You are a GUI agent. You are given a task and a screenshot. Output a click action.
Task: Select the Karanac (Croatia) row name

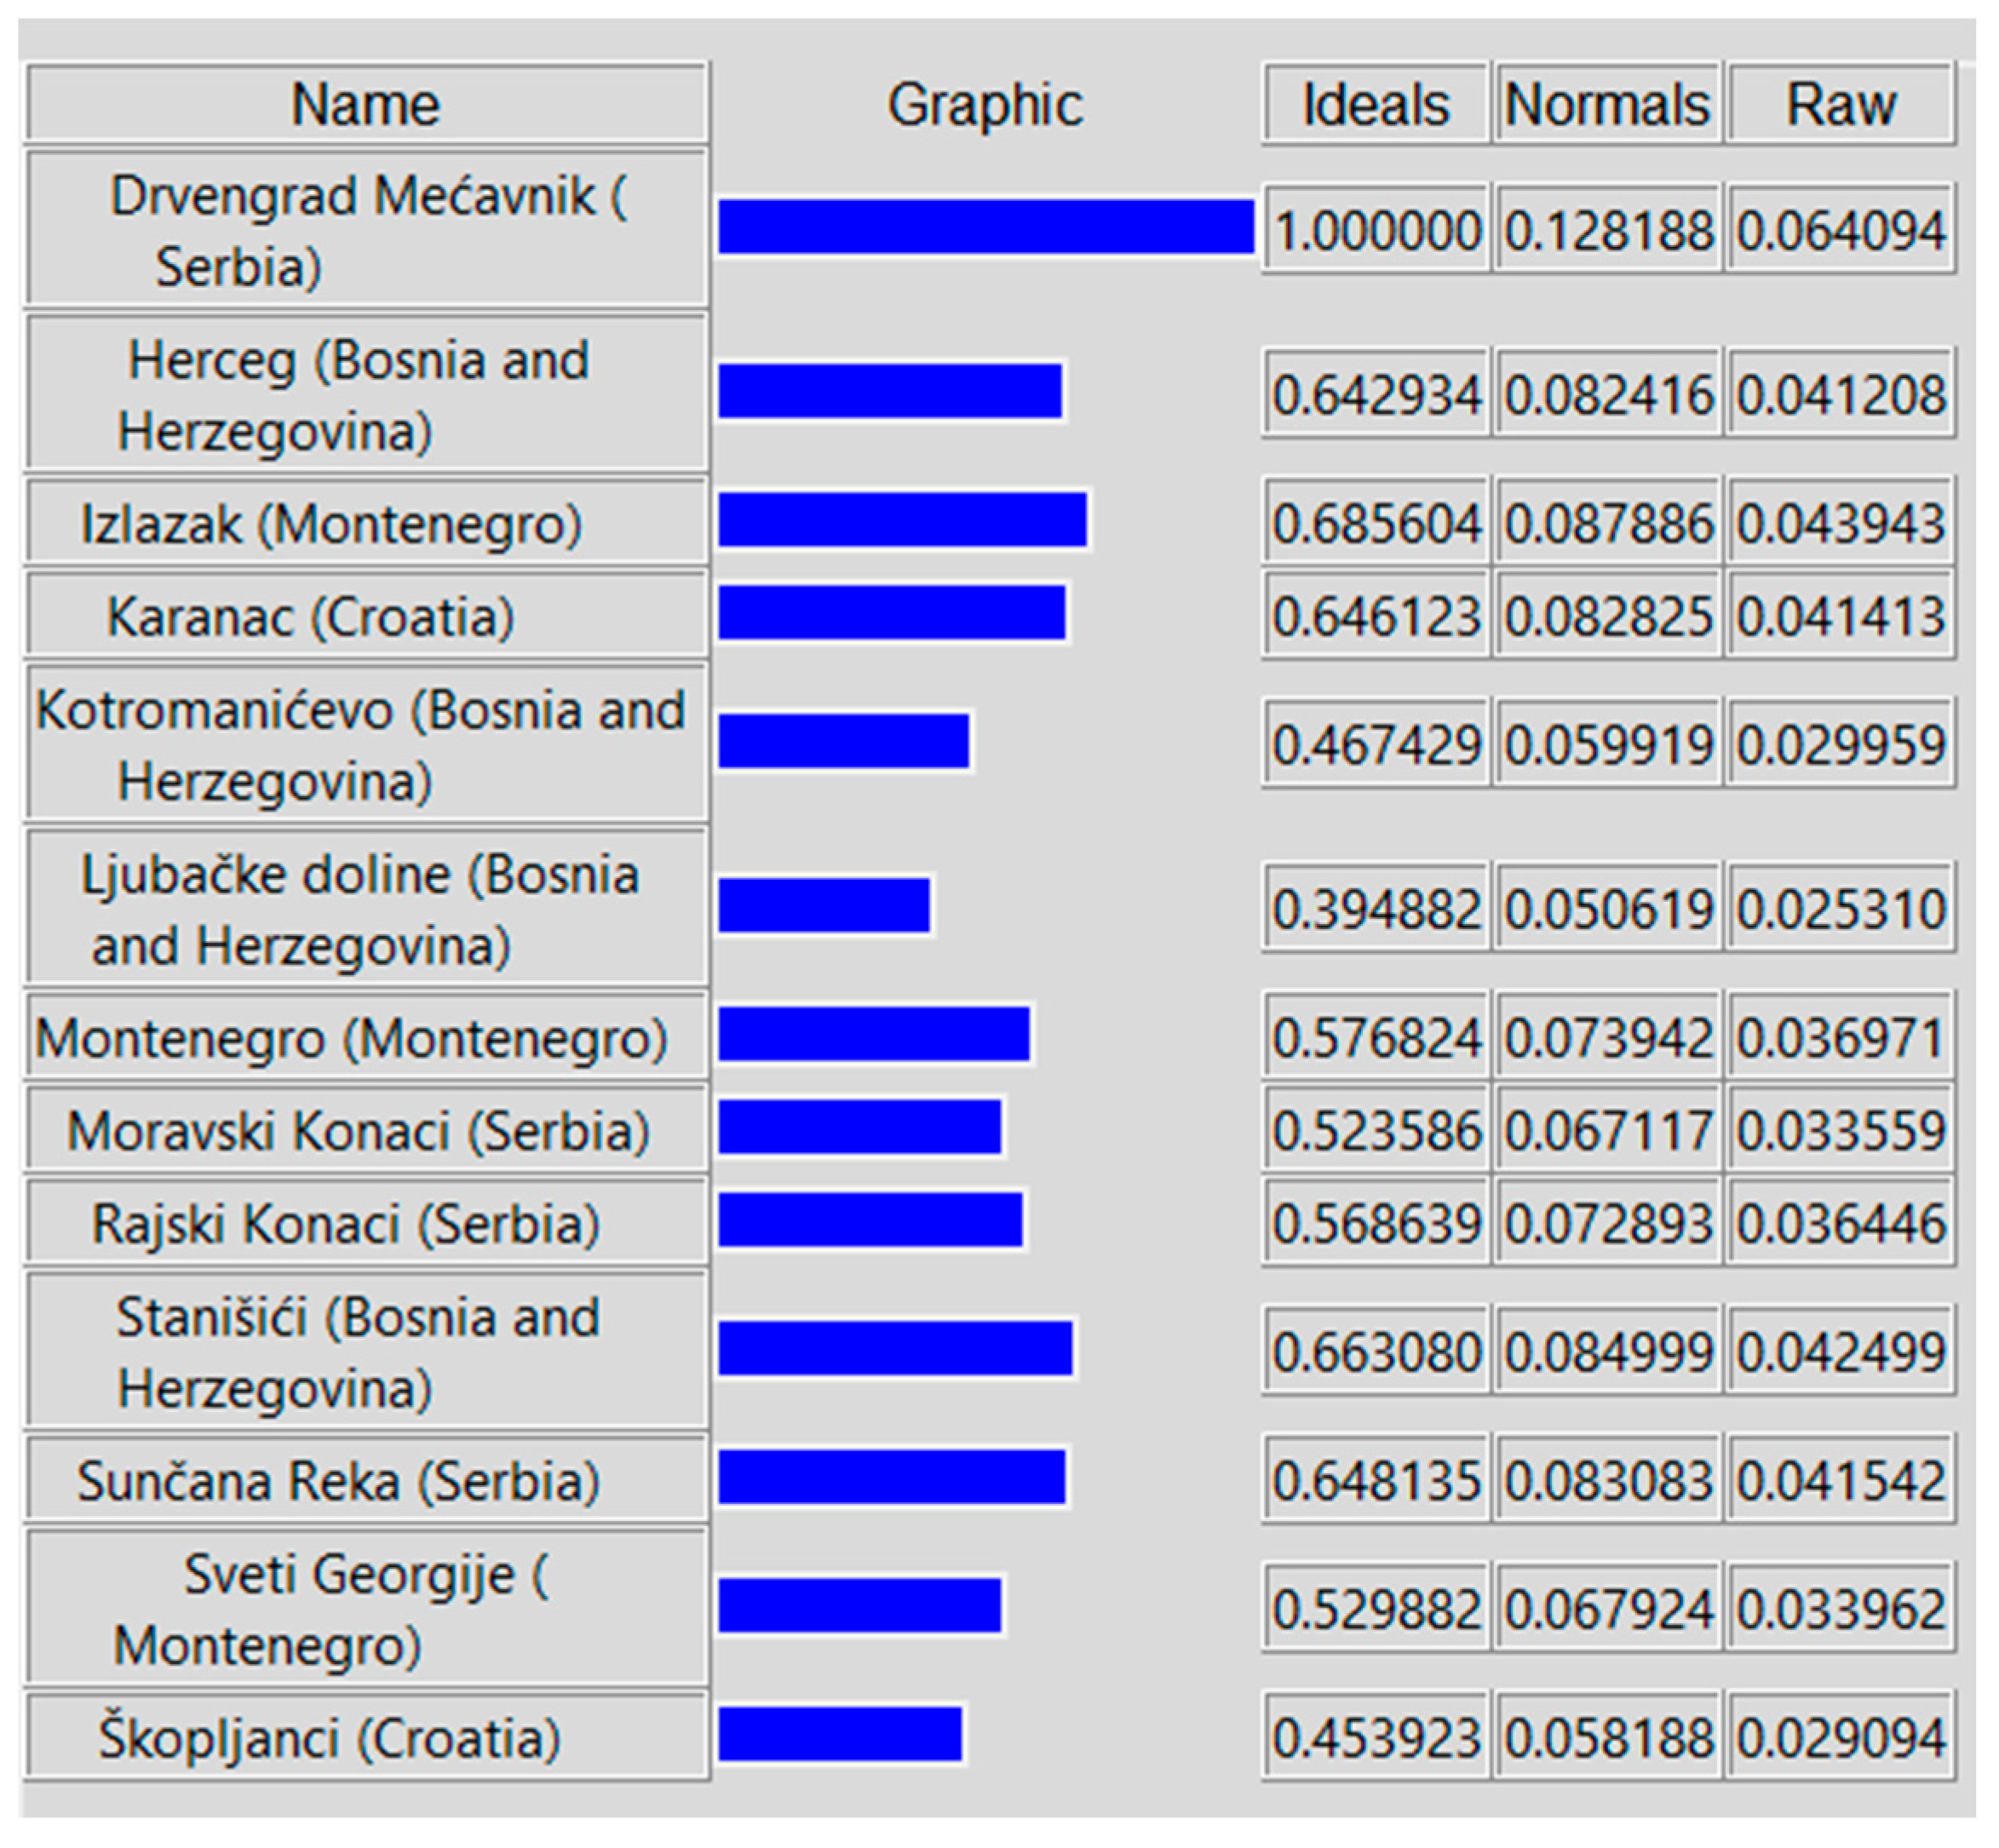pyautogui.click(x=366, y=616)
